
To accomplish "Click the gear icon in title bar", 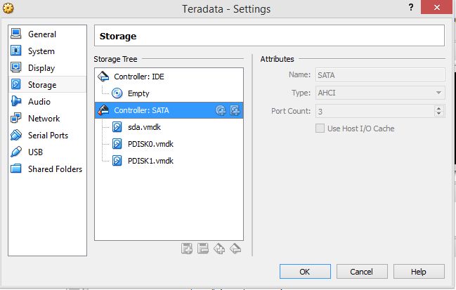I will click(x=8, y=8).
